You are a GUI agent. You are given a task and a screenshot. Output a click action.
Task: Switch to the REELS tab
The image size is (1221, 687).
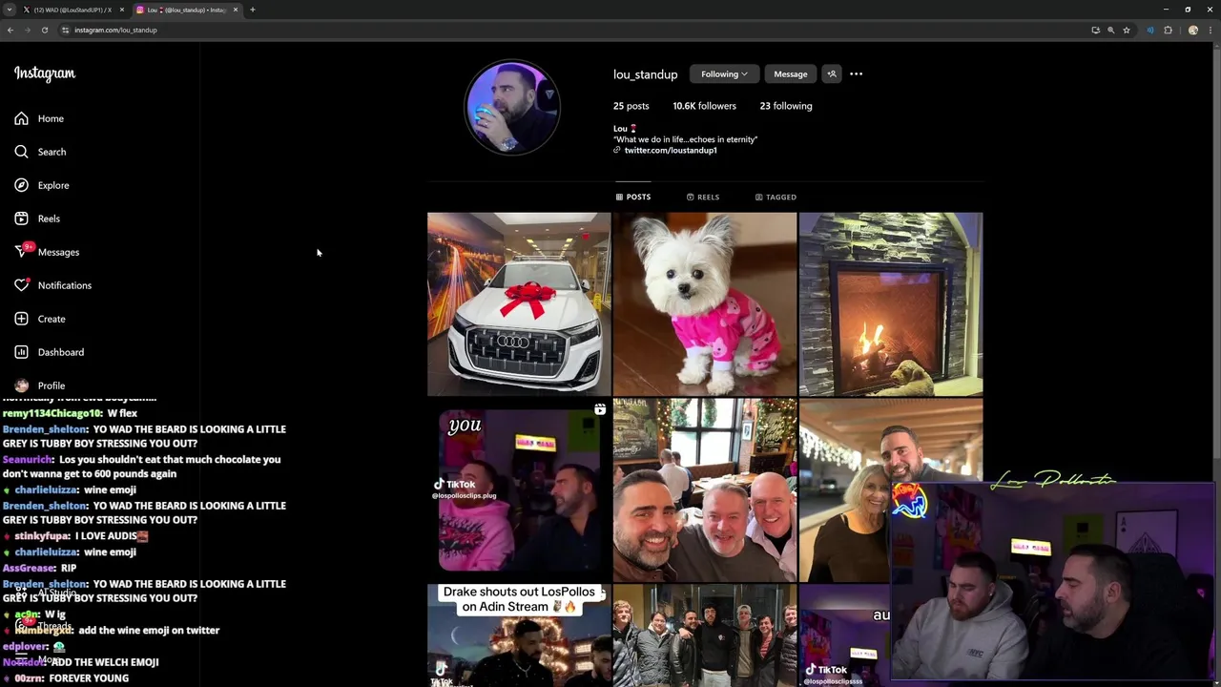point(703,197)
